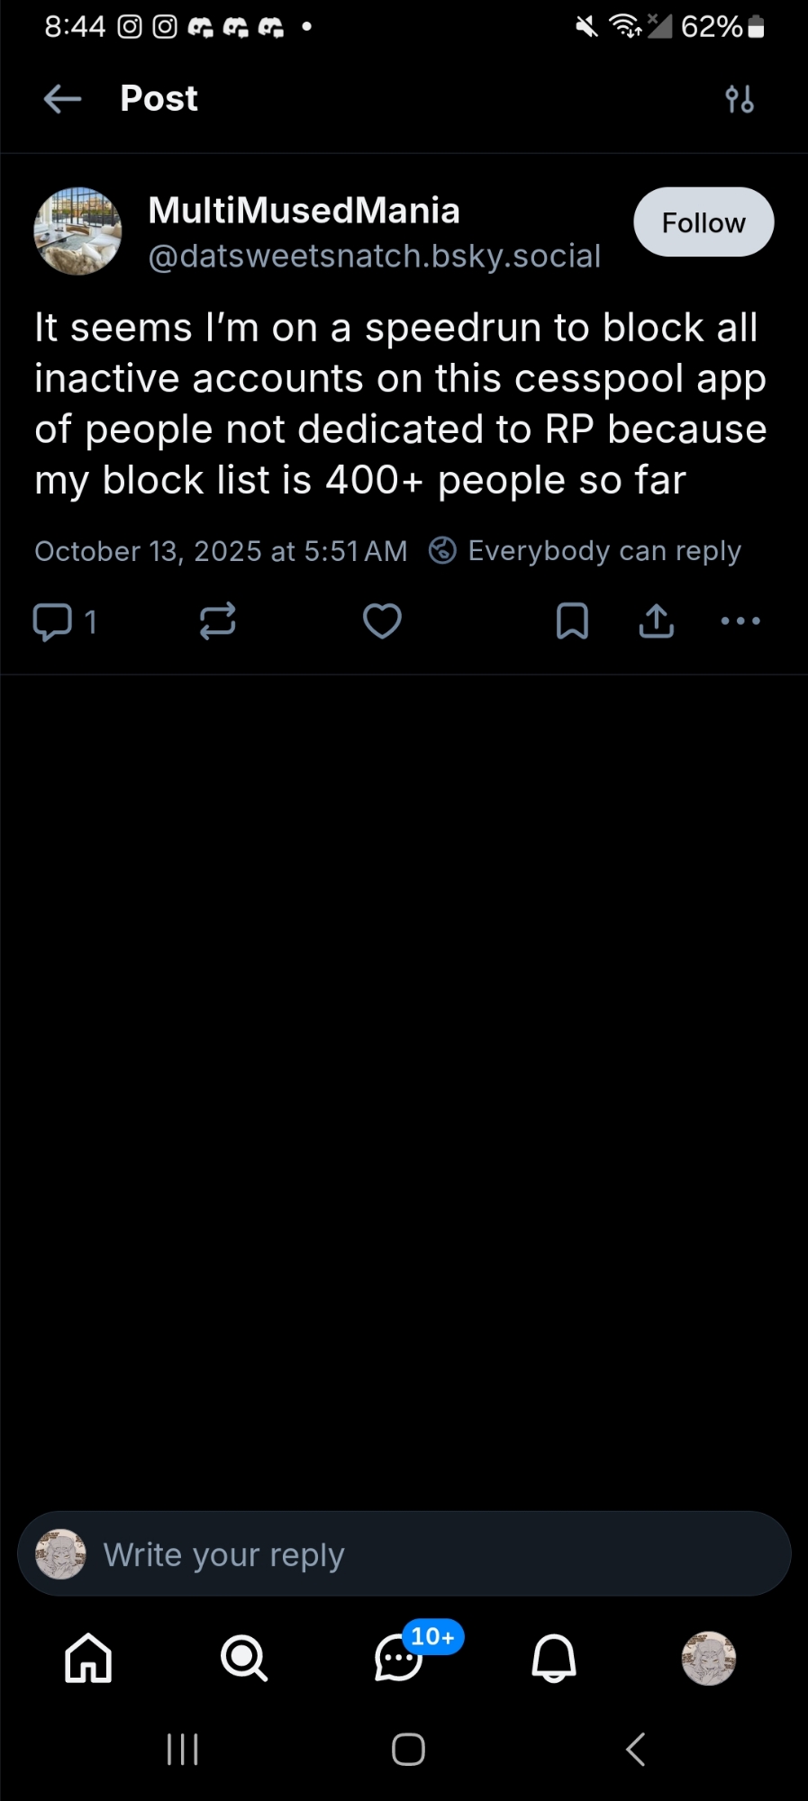Share the post via share icon

coord(657,621)
